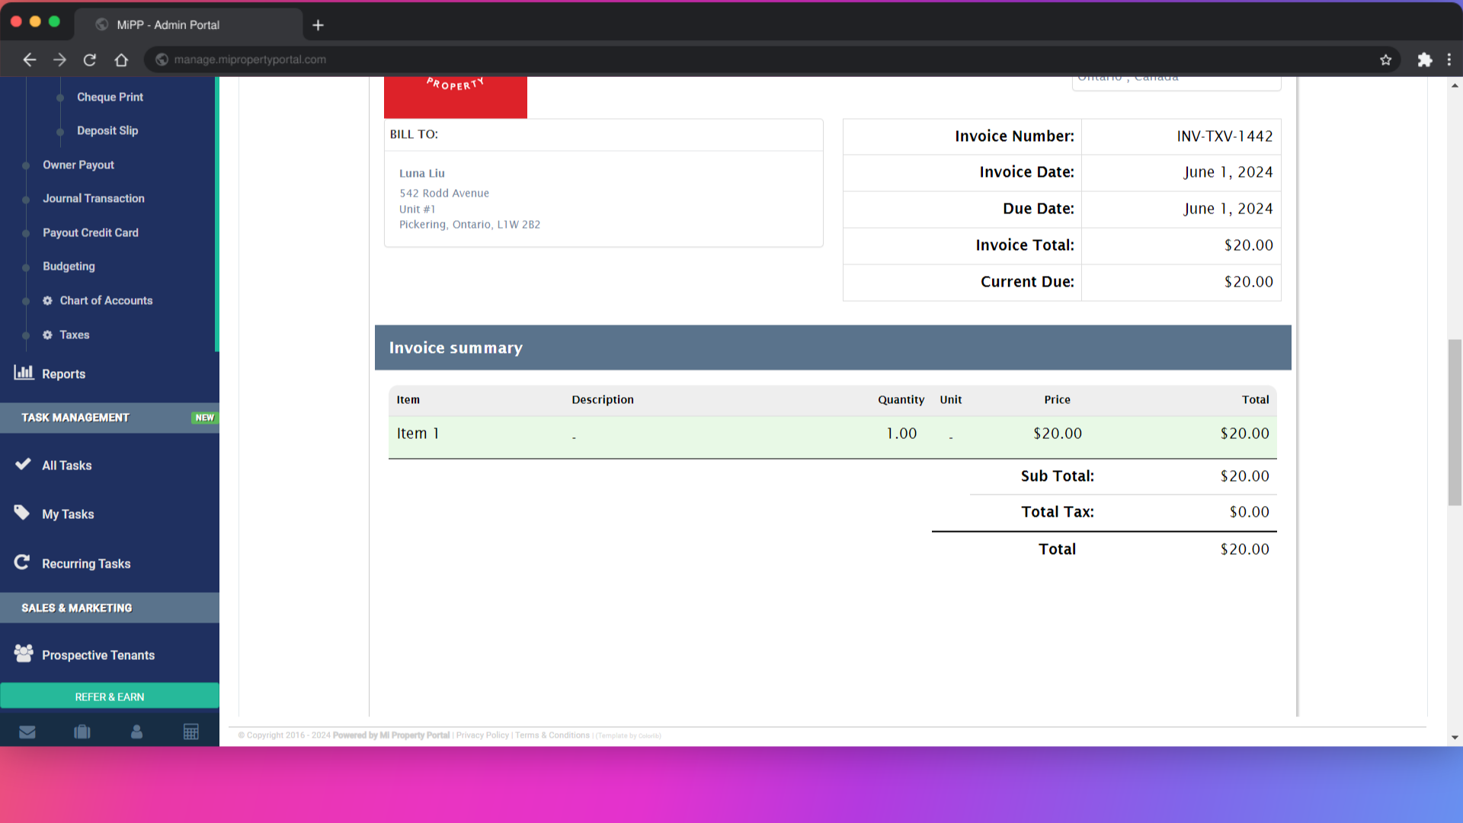
Task: Open the Privacy Policy link
Action: [482, 735]
